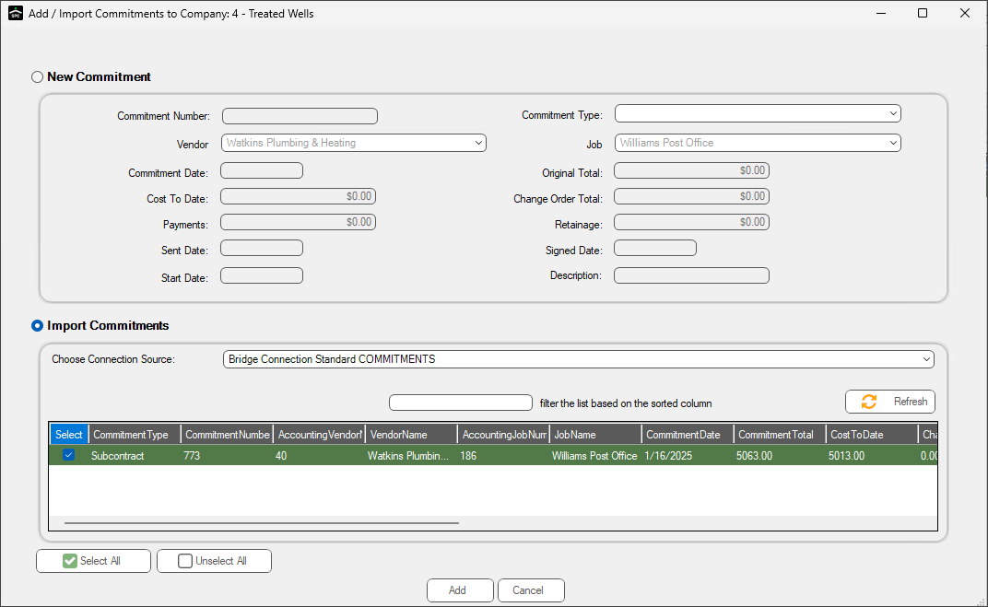Viewport: 988px width, 607px height.
Task: Click the 'Watkins Plumbin...' vendor name cell
Action: click(x=411, y=455)
